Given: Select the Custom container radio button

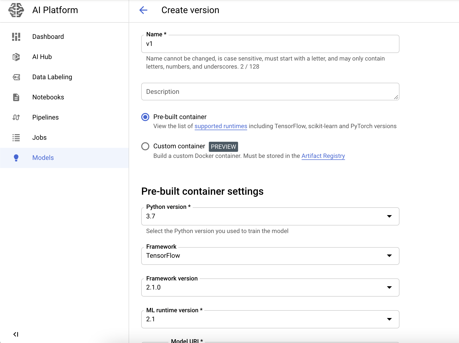Looking at the screenshot, I should click(x=145, y=146).
